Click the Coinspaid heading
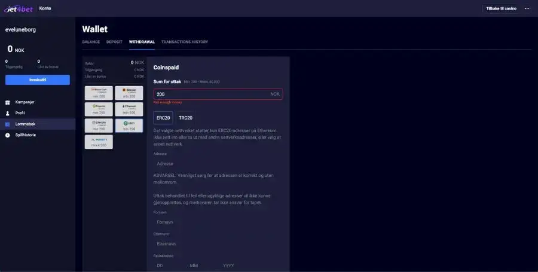The image size is (538, 272). (166, 68)
